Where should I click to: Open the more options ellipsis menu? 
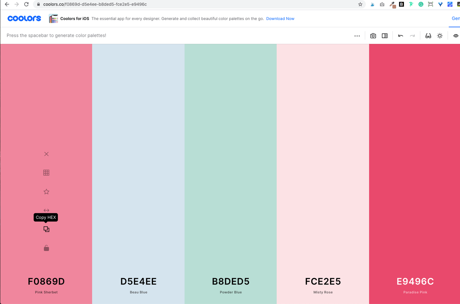click(x=357, y=36)
